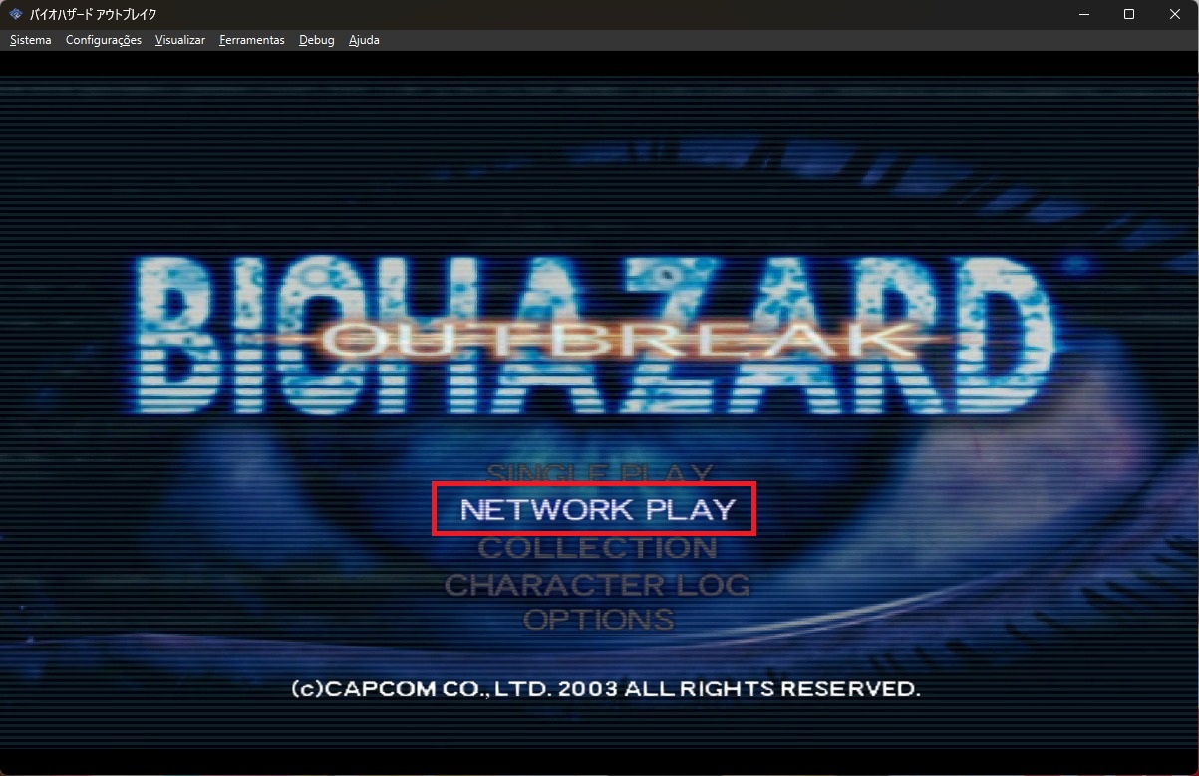Viewport: 1199px width, 776px height.
Task: Close the emulator window
Action: pos(1175,14)
